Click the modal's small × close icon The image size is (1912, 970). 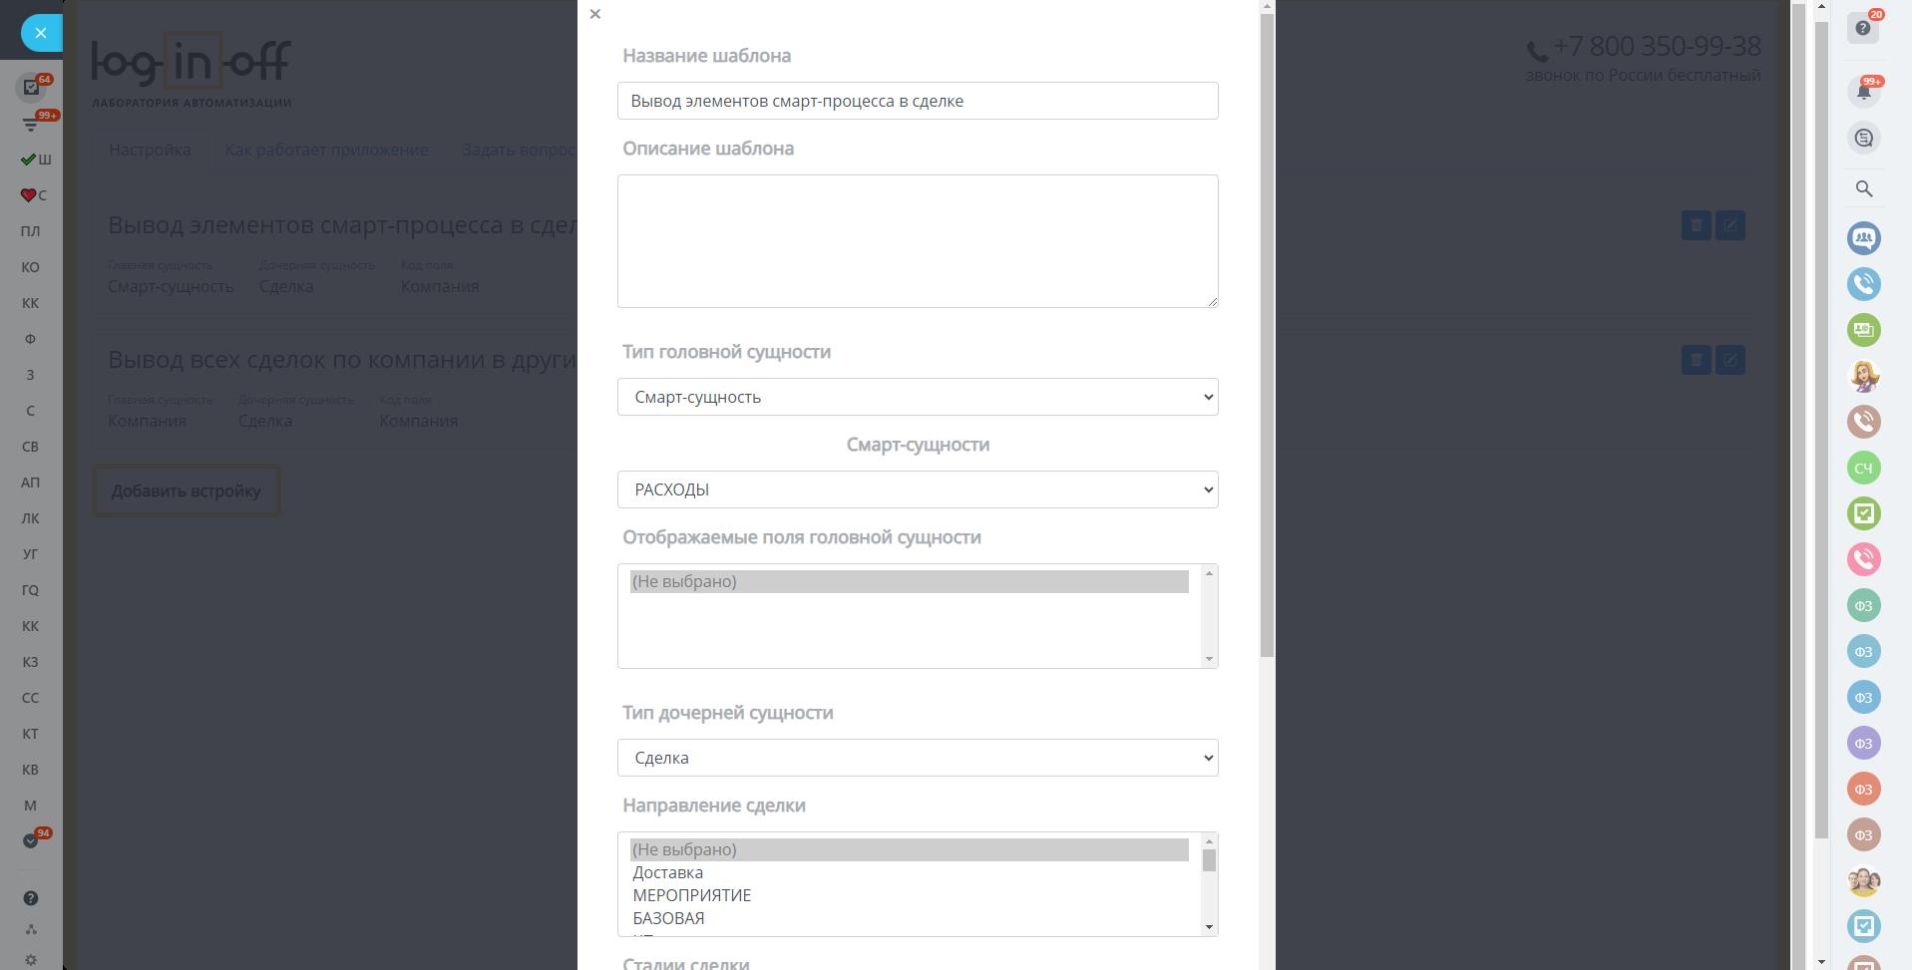[595, 14]
